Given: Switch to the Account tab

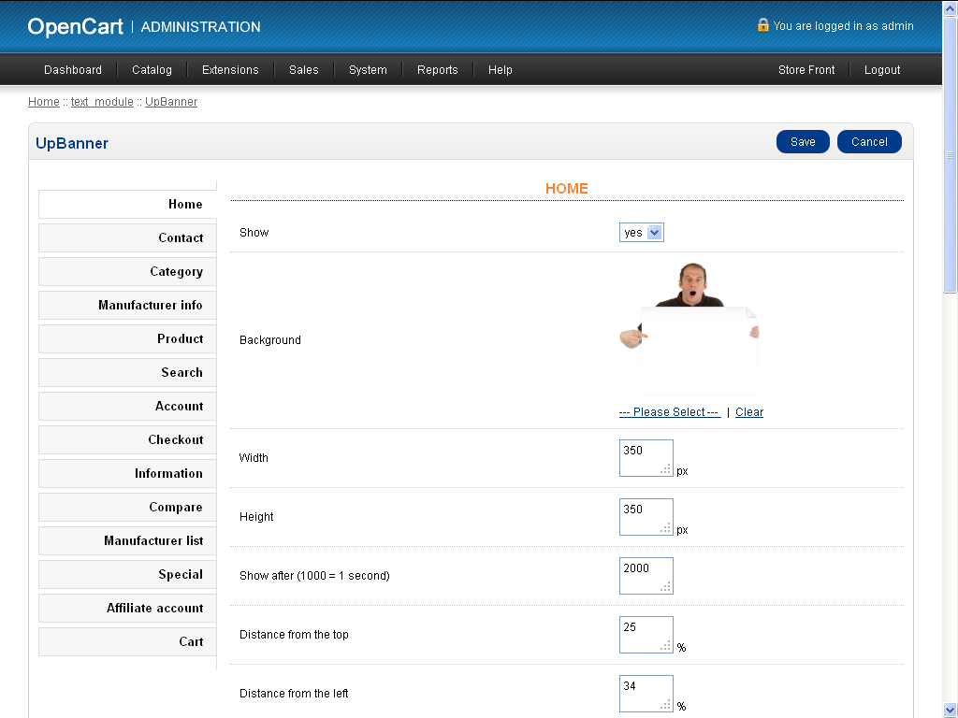Looking at the screenshot, I should point(127,406).
